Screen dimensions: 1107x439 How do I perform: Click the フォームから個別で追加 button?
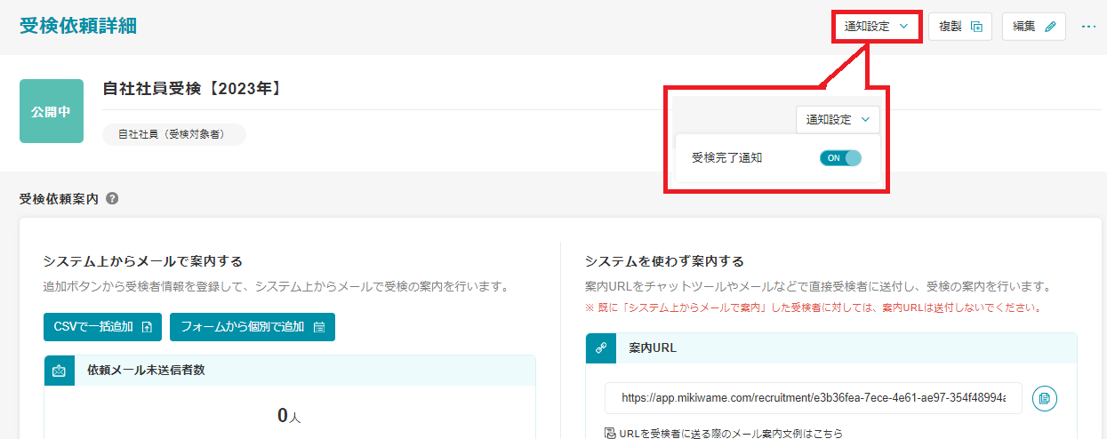point(252,326)
